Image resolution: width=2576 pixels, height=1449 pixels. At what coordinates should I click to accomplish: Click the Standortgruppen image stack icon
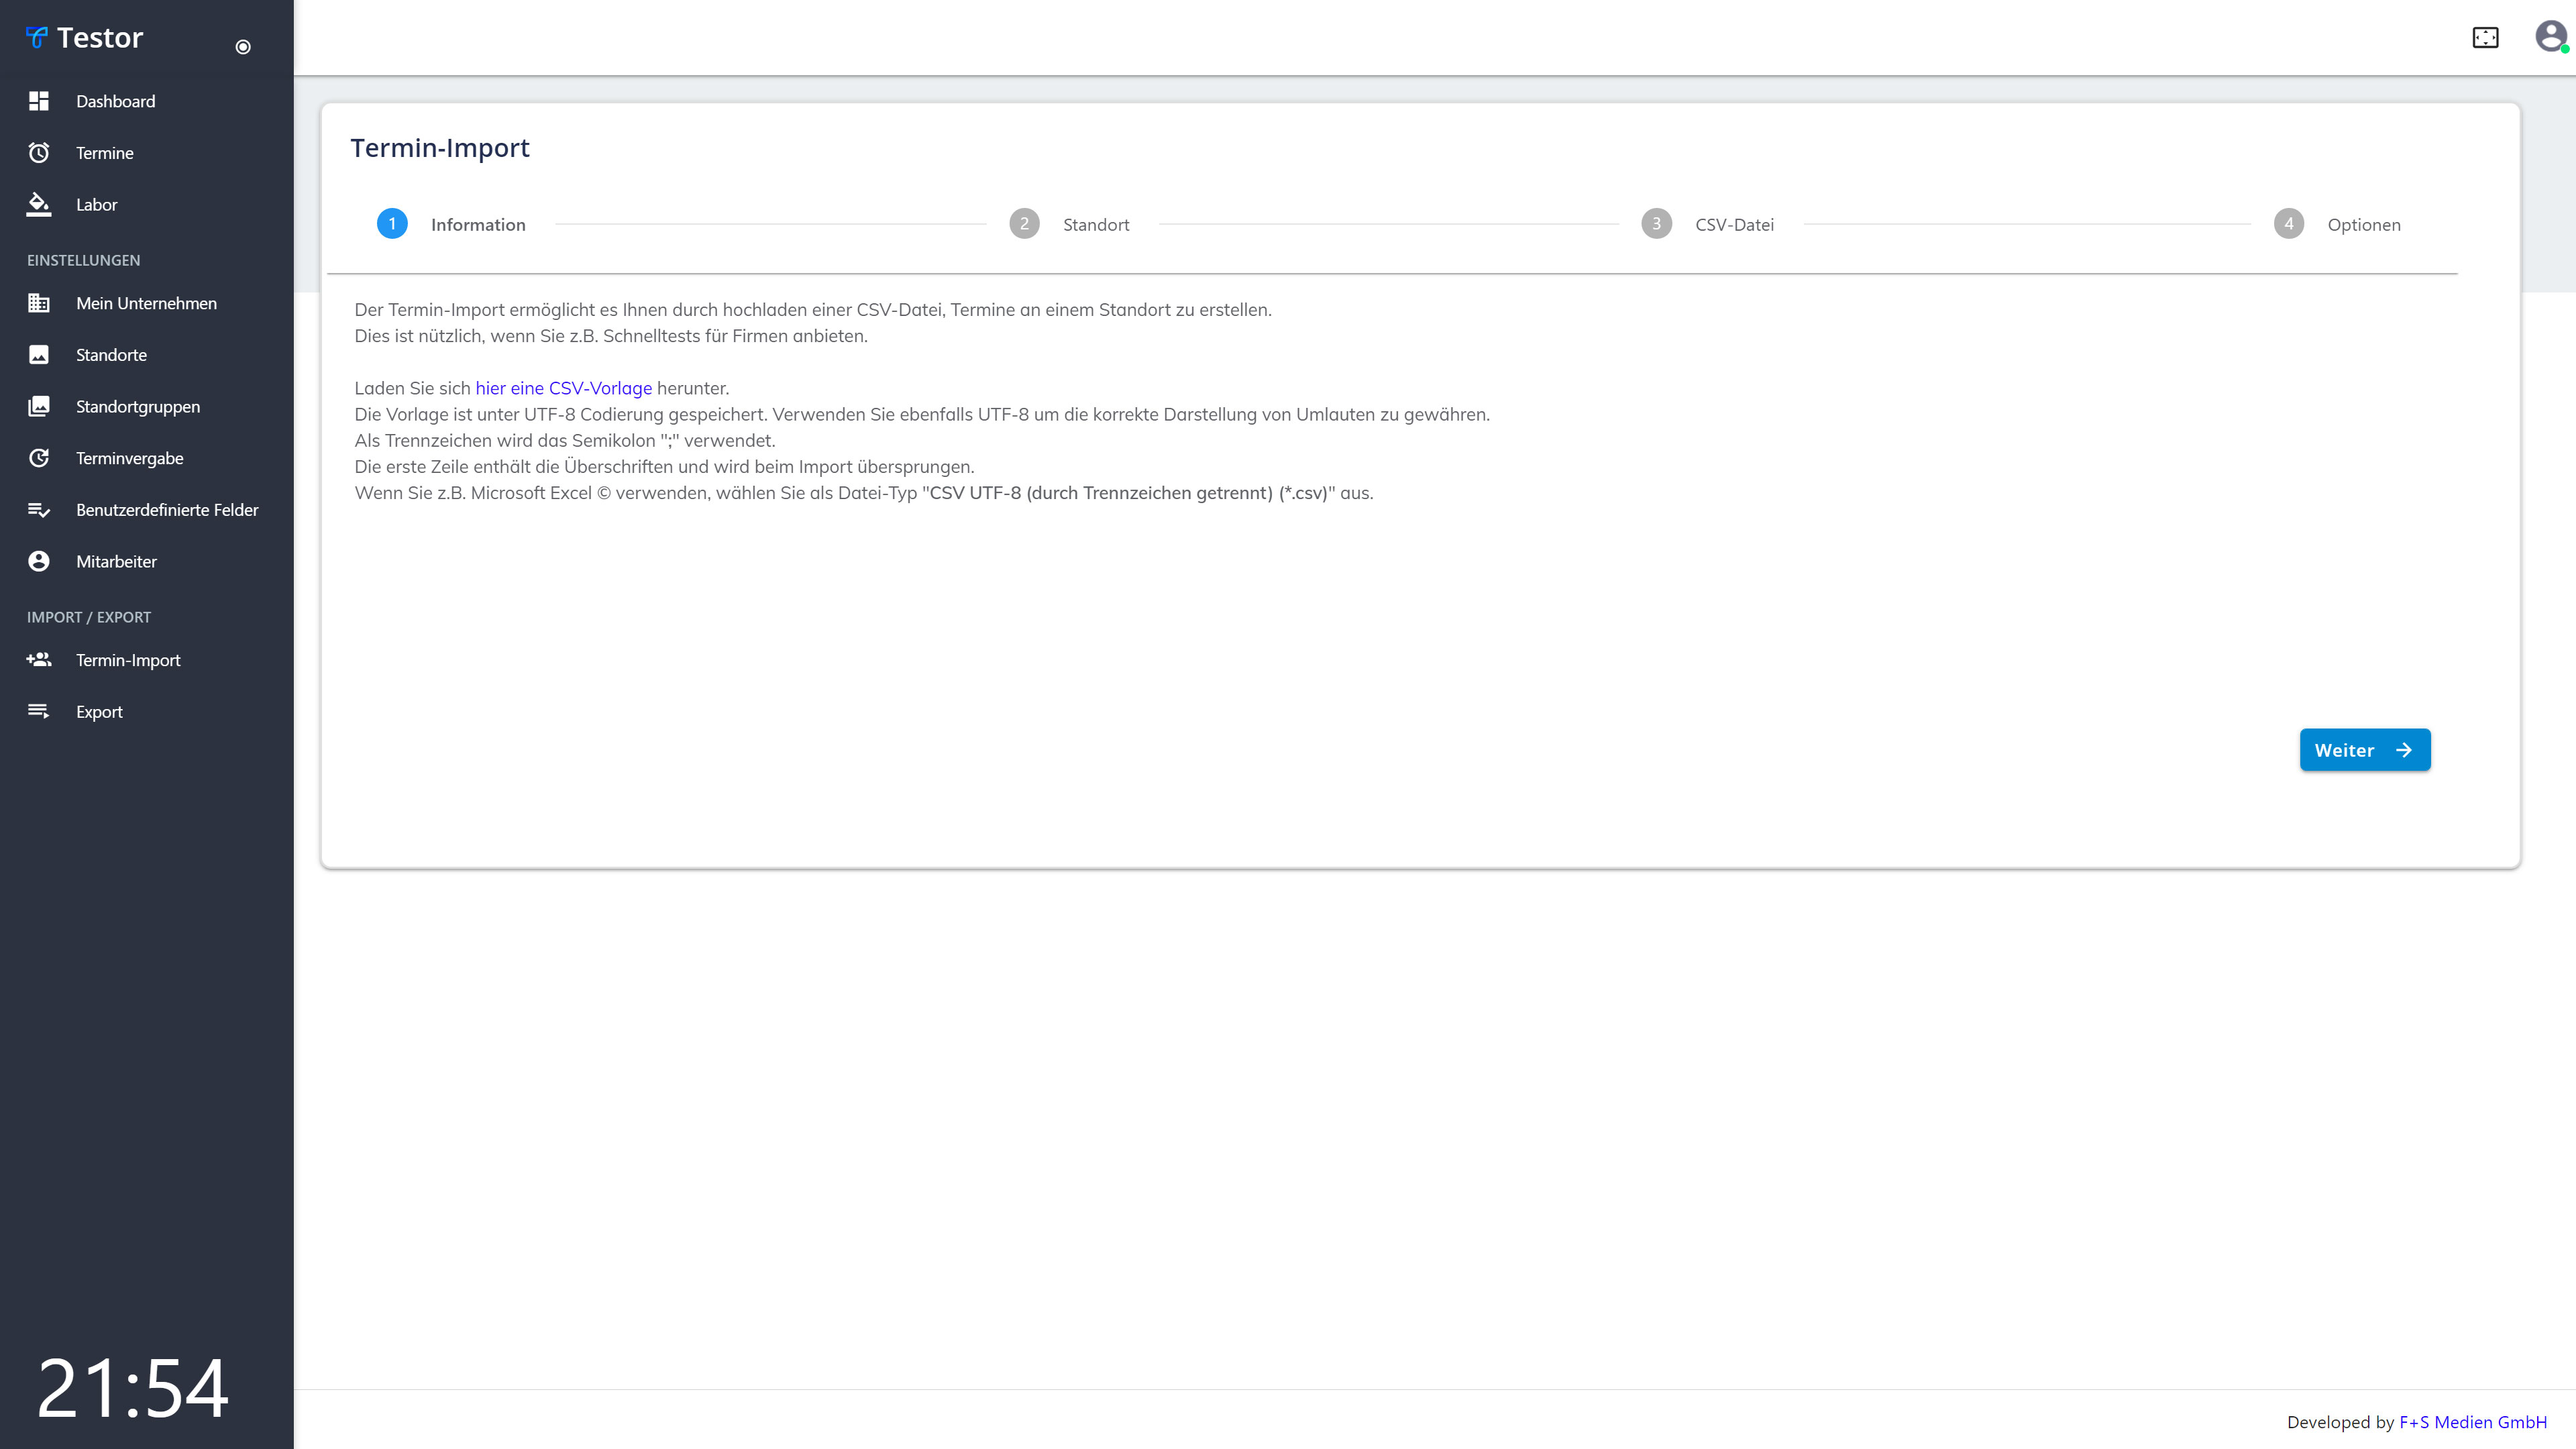pyautogui.click(x=39, y=406)
